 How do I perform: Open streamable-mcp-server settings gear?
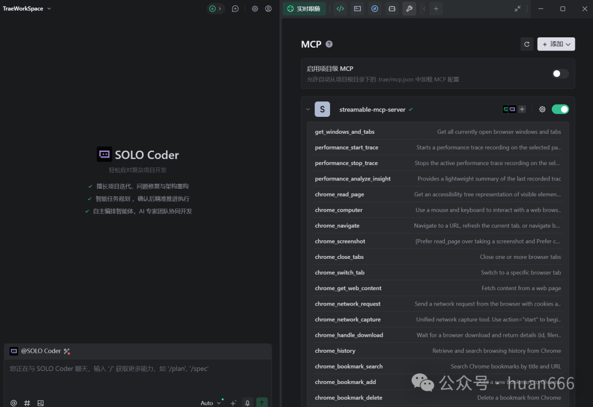(542, 110)
